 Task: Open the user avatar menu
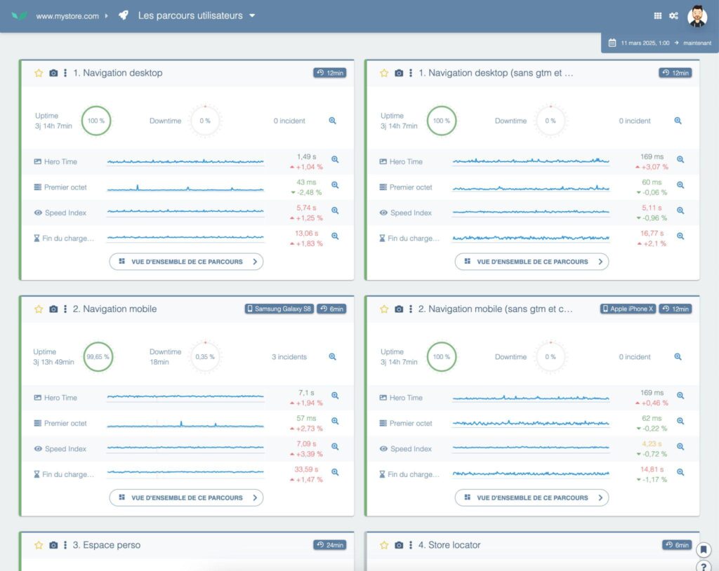tap(697, 15)
